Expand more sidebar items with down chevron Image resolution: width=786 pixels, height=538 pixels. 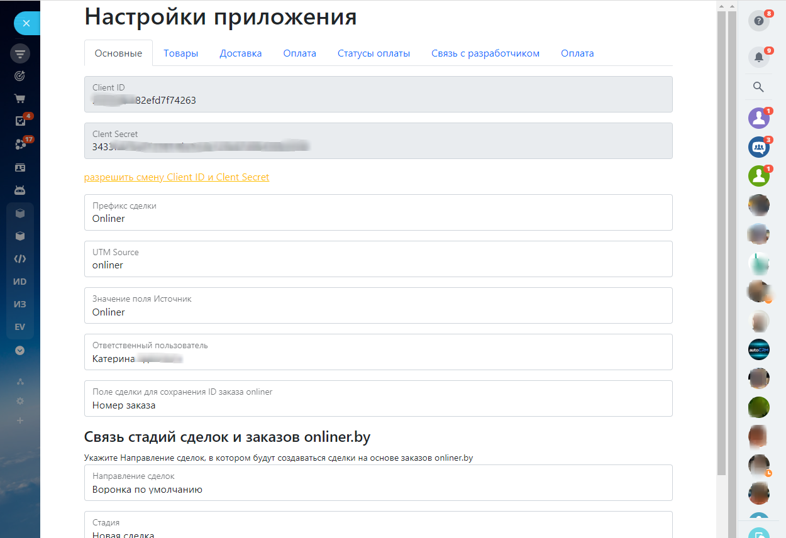point(20,351)
